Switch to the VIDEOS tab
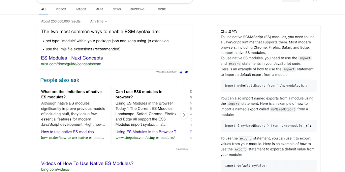The height and width of the screenshot is (172, 345). pyautogui.click(x=61, y=9)
